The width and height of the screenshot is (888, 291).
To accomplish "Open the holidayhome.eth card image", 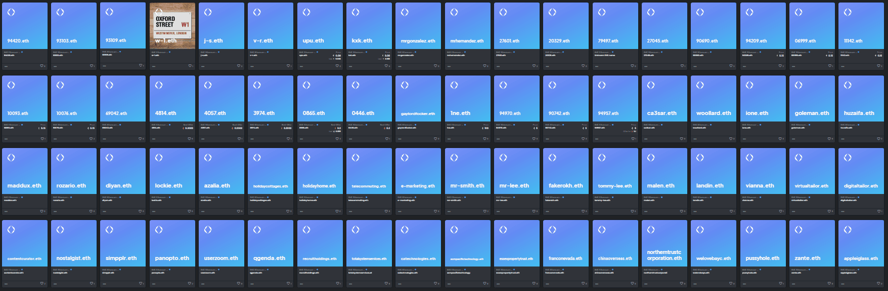I will point(320,170).
